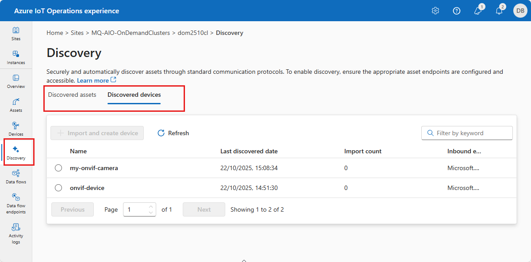Click Showing 1 to 2 of 2 text
Viewport: 531px width, 262px height.
coord(257,209)
